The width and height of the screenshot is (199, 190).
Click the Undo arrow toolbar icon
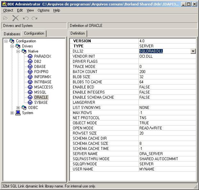(x=26, y=18)
